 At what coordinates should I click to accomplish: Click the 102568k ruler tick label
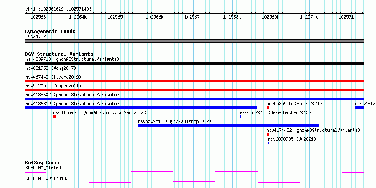pos(232,17)
